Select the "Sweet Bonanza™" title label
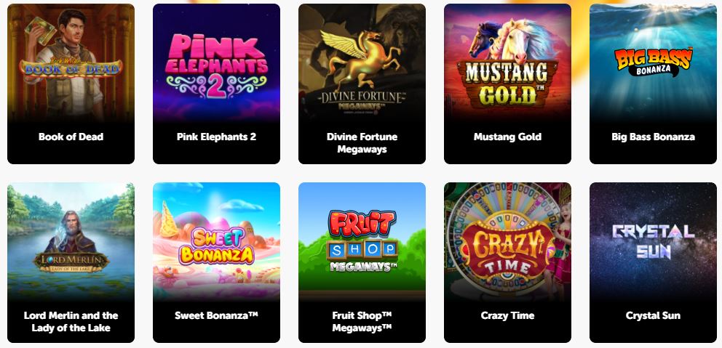This screenshot has width=722, height=348. pos(216,315)
